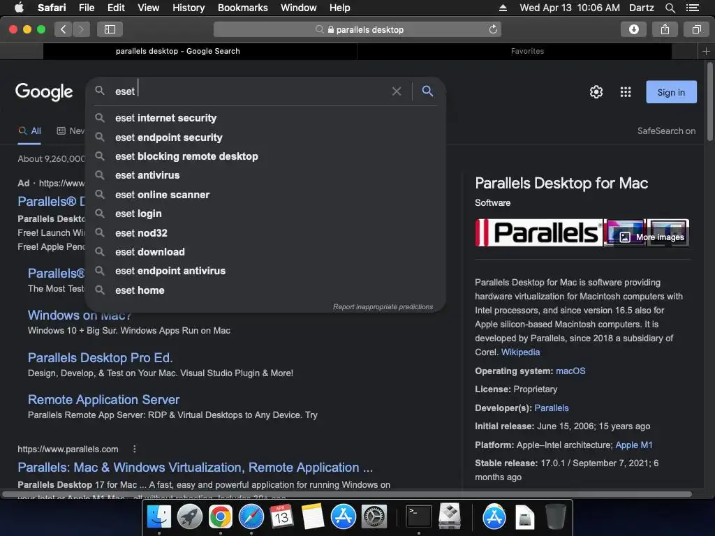
Task: Open 'Parallels Desktop Pro Ed.' link
Action: pyautogui.click(x=101, y=358)
